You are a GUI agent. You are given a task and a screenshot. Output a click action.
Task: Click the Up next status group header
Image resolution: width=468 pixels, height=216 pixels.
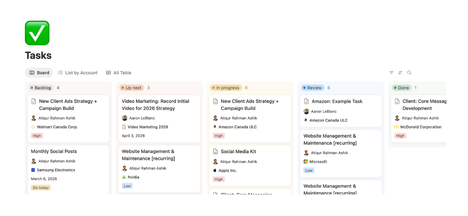tap(131, 88)
